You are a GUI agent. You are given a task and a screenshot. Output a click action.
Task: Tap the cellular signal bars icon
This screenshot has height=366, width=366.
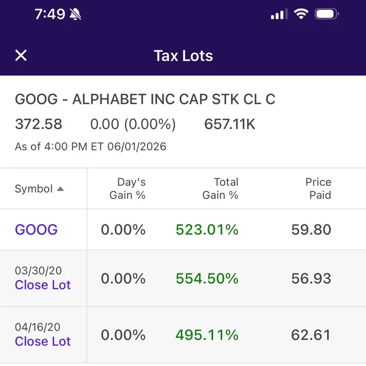click(x=279, y=14)
